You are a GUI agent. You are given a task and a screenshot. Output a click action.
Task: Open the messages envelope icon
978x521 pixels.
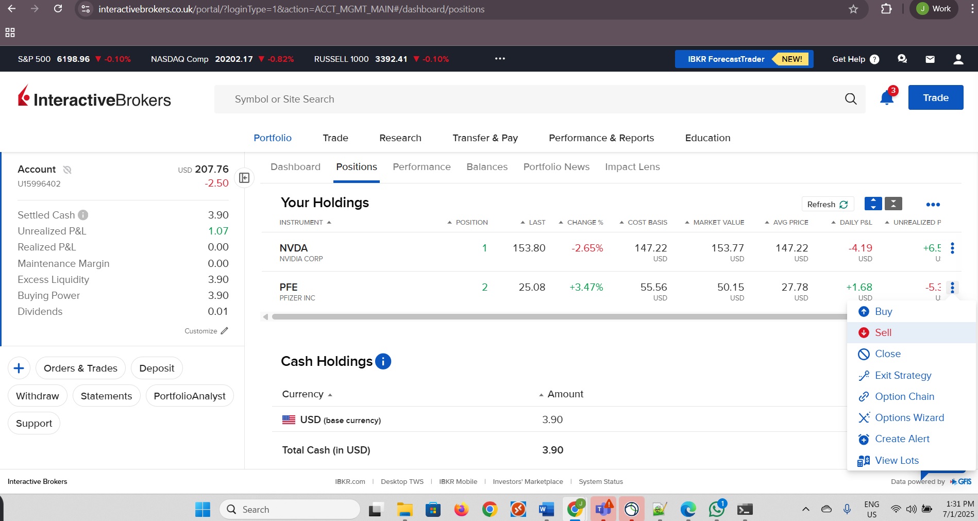pos(930,59)
